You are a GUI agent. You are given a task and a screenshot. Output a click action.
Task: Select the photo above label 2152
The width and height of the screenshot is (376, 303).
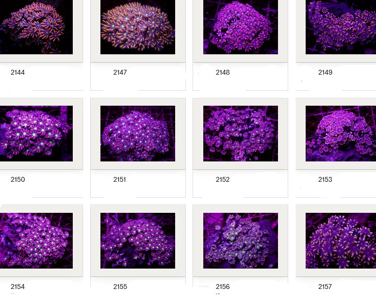(x=241, y=133)
